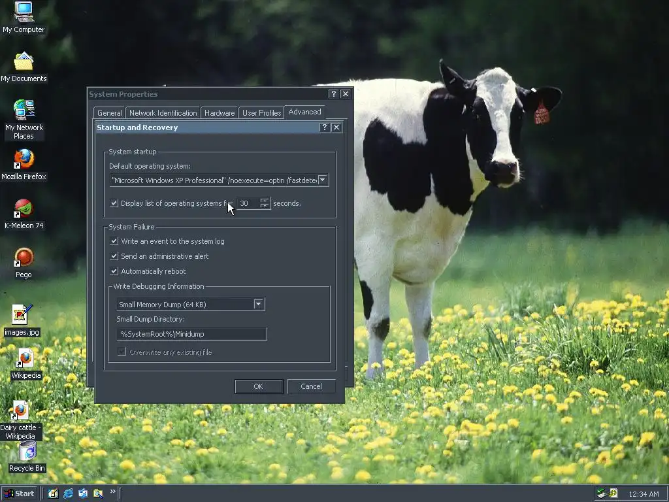
Task: Toggle Write an event to system log
Action: (x=114, y=241)
